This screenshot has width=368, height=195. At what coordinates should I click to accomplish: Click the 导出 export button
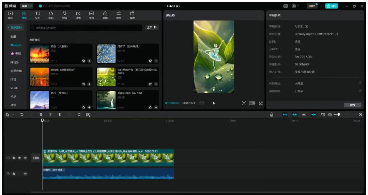tap(332, 6)
